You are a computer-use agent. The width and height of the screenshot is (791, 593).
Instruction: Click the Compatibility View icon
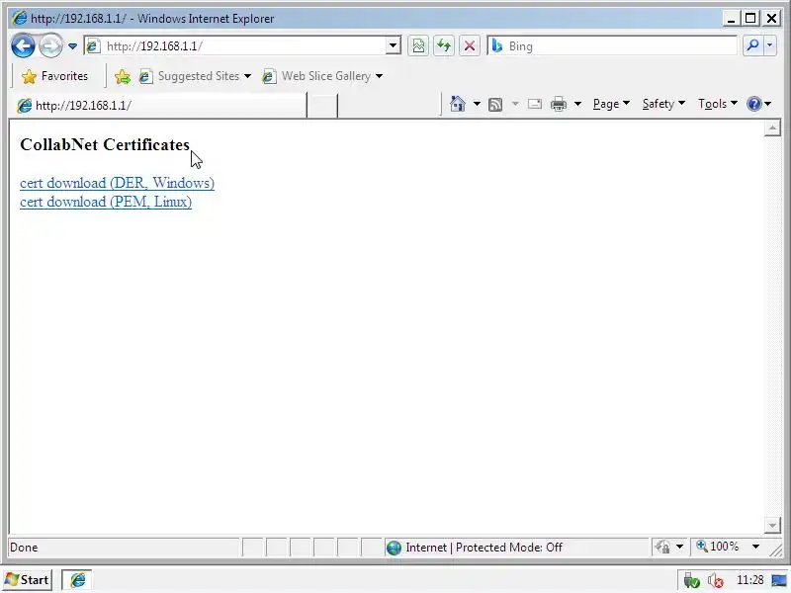(x=418, y=46)
